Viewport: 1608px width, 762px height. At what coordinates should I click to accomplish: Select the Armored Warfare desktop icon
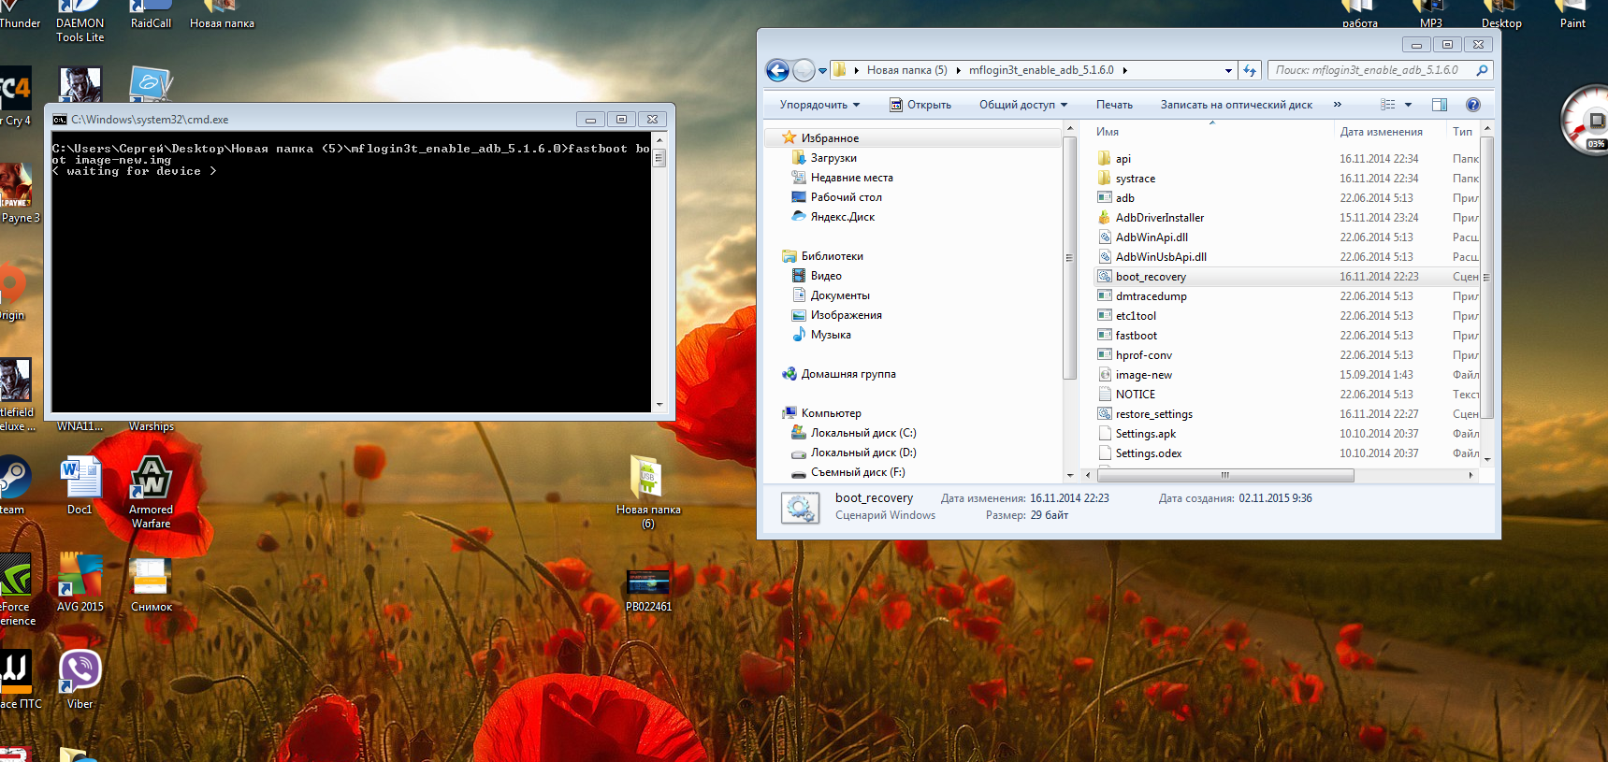point(151,479)
